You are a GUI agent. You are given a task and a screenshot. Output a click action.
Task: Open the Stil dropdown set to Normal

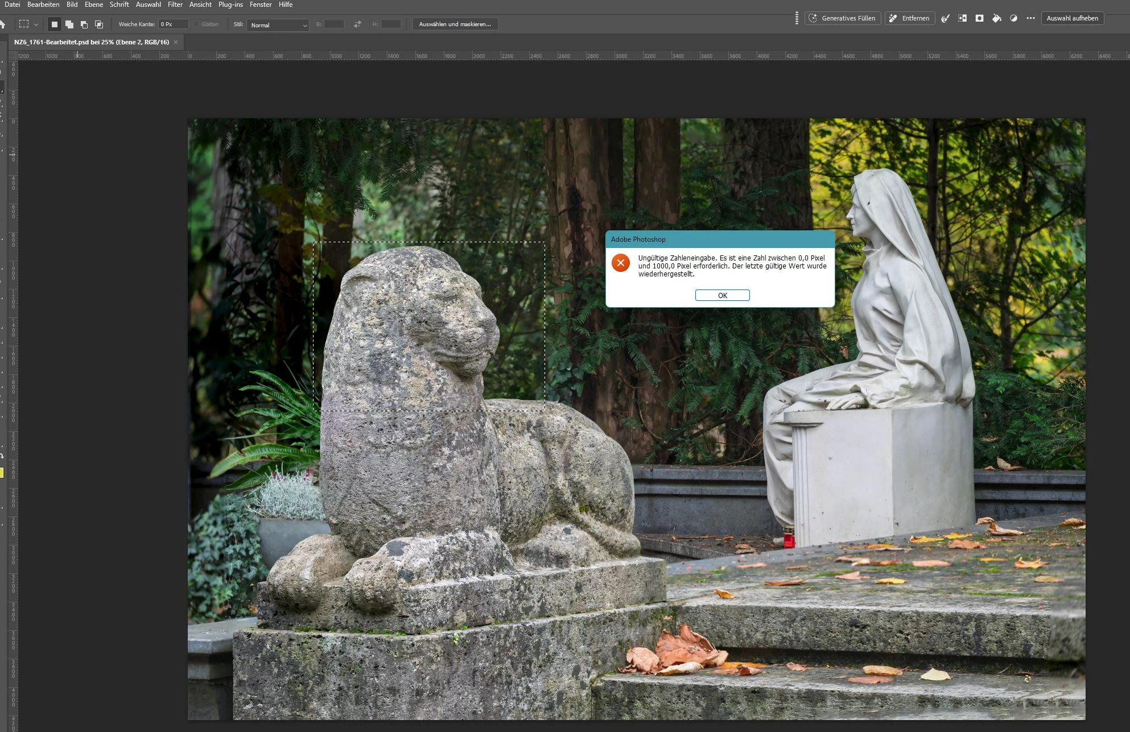click(x=278, y=25)
